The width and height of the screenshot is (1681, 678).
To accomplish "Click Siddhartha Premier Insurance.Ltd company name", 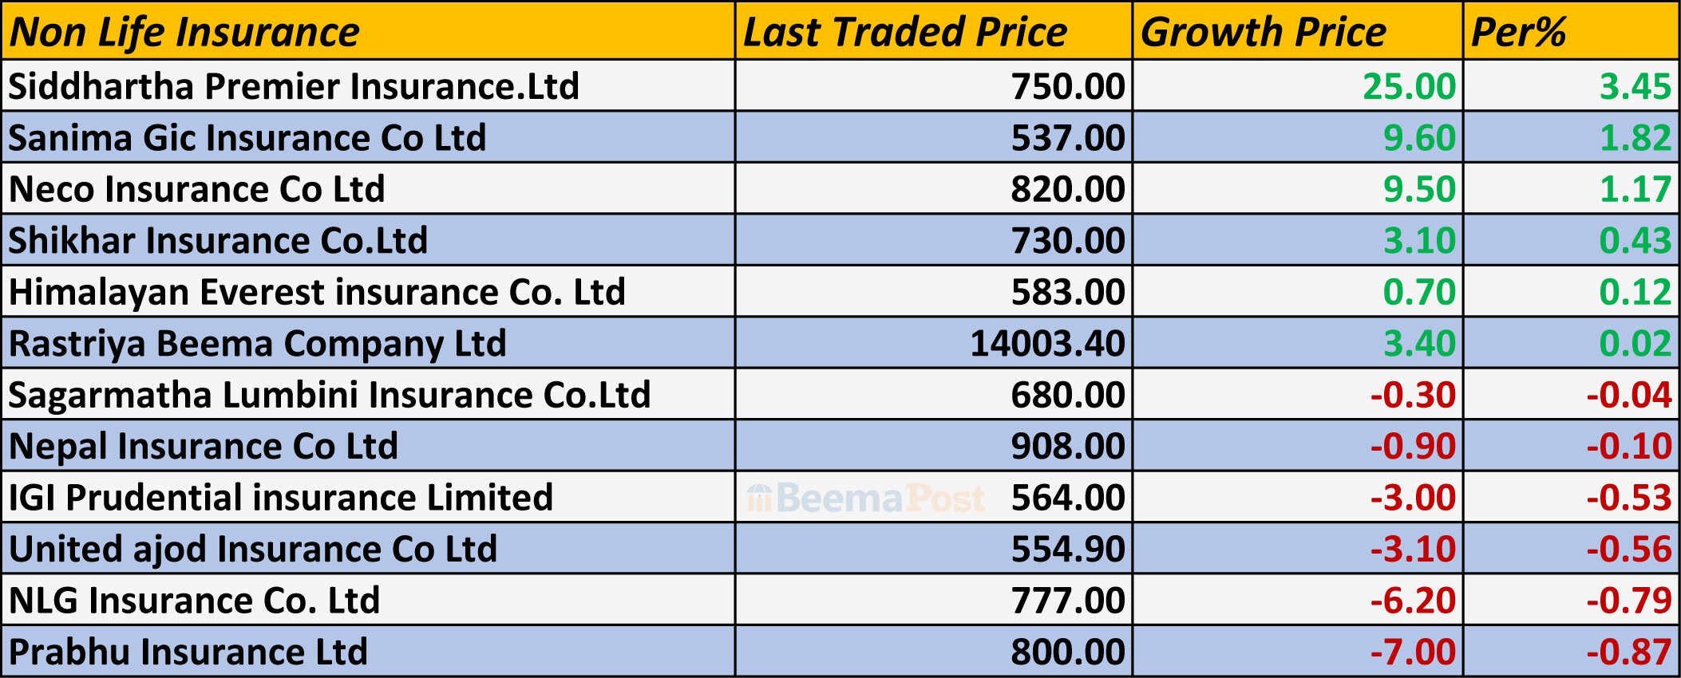I will tap(294, 86).
